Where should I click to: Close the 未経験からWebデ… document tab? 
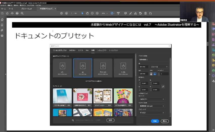click(x=55, y=9)
